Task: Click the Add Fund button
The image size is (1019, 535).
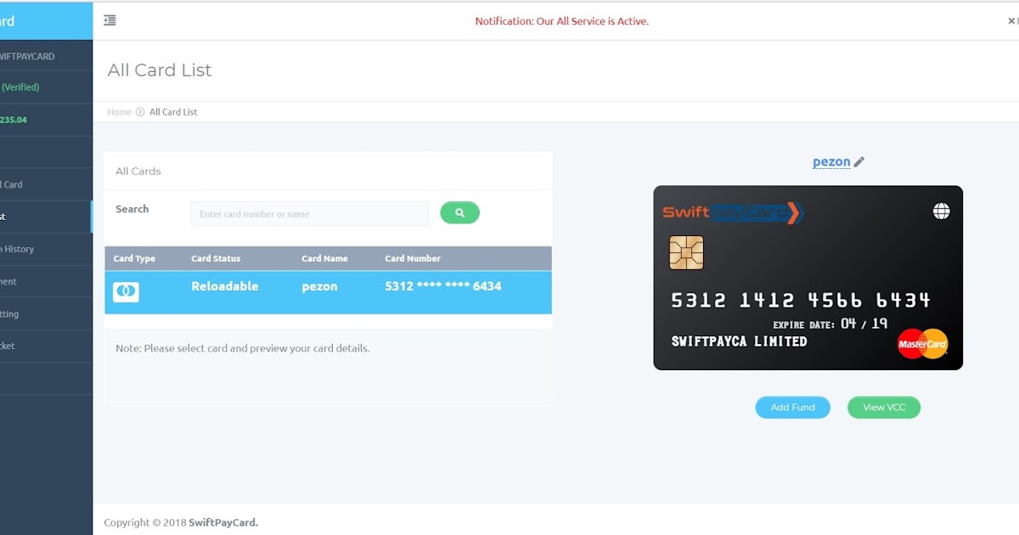Action: click(x=792, y=407)
